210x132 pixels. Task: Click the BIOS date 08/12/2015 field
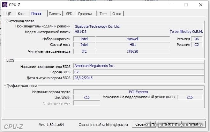coord(139,78)
